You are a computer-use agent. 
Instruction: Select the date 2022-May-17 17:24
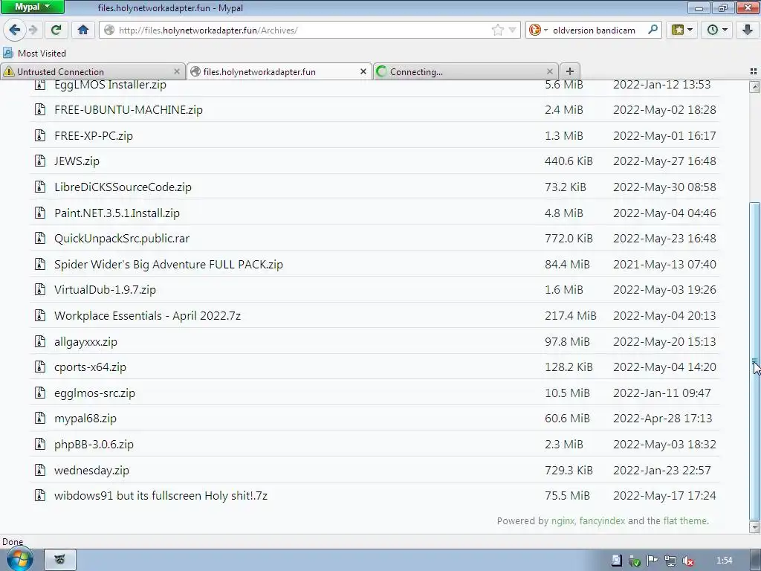tap(664, 496)
